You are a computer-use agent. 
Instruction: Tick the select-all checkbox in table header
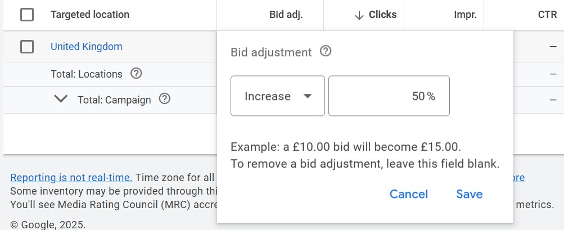tap(26, 15)
